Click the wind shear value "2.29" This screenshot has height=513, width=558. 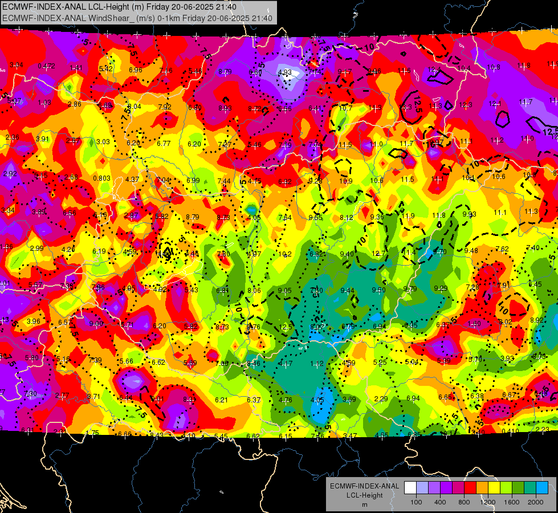click(381, 398)
